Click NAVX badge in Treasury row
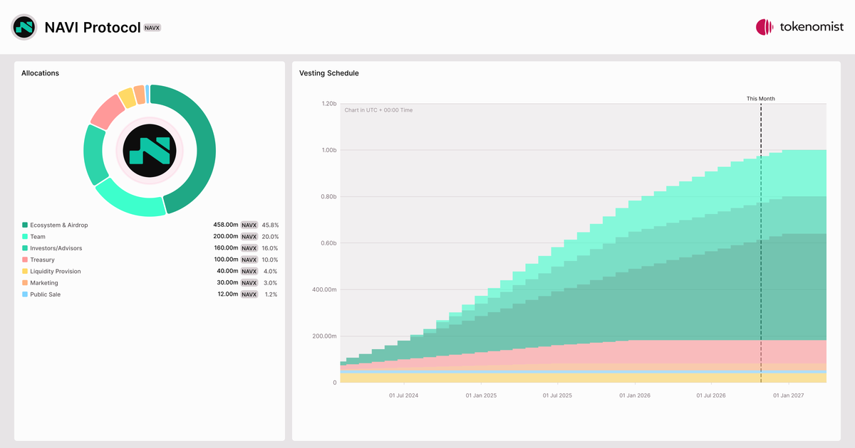 249,260
